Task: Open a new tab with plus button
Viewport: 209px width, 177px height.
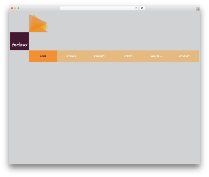Action: pyautogui.click(x=198, y=9)
